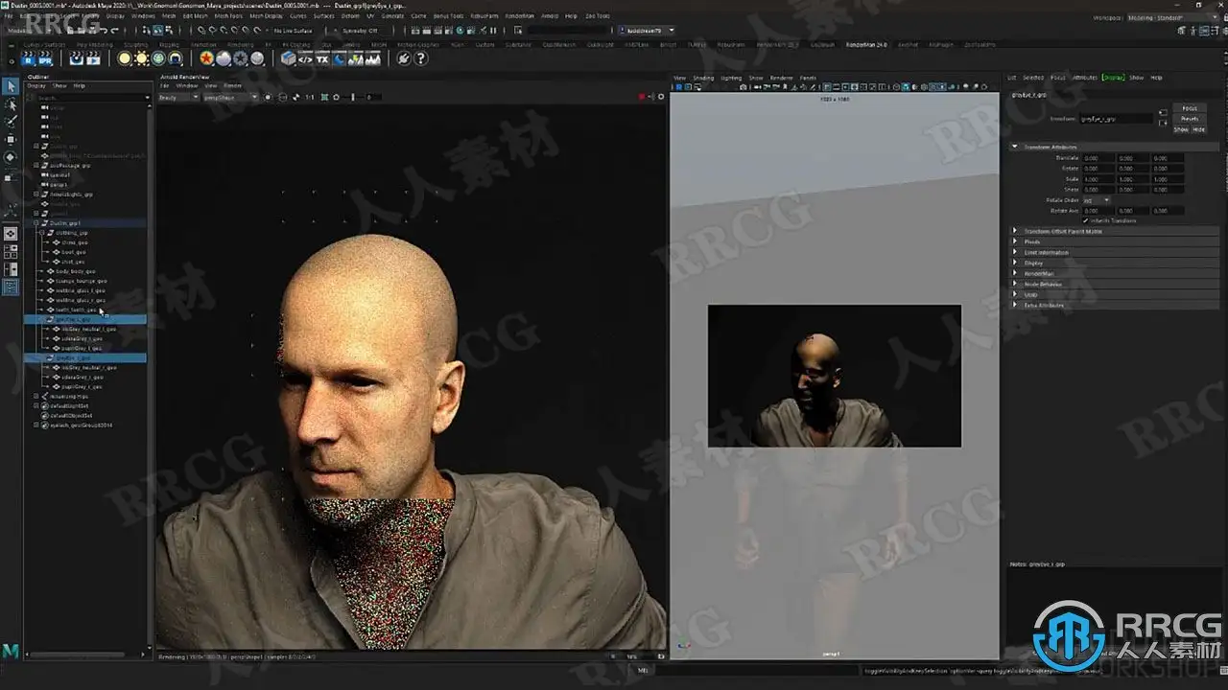Open the Show menu in the Outliner

(x=59, y=85)
